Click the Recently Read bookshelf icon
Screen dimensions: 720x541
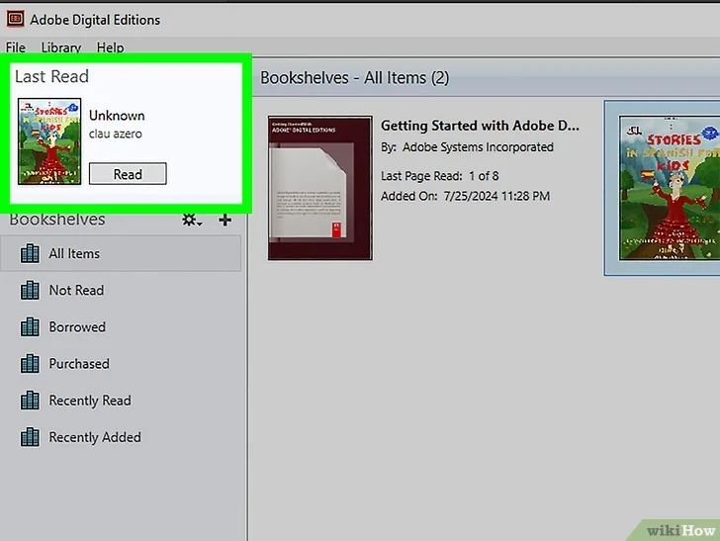point(30,401)
